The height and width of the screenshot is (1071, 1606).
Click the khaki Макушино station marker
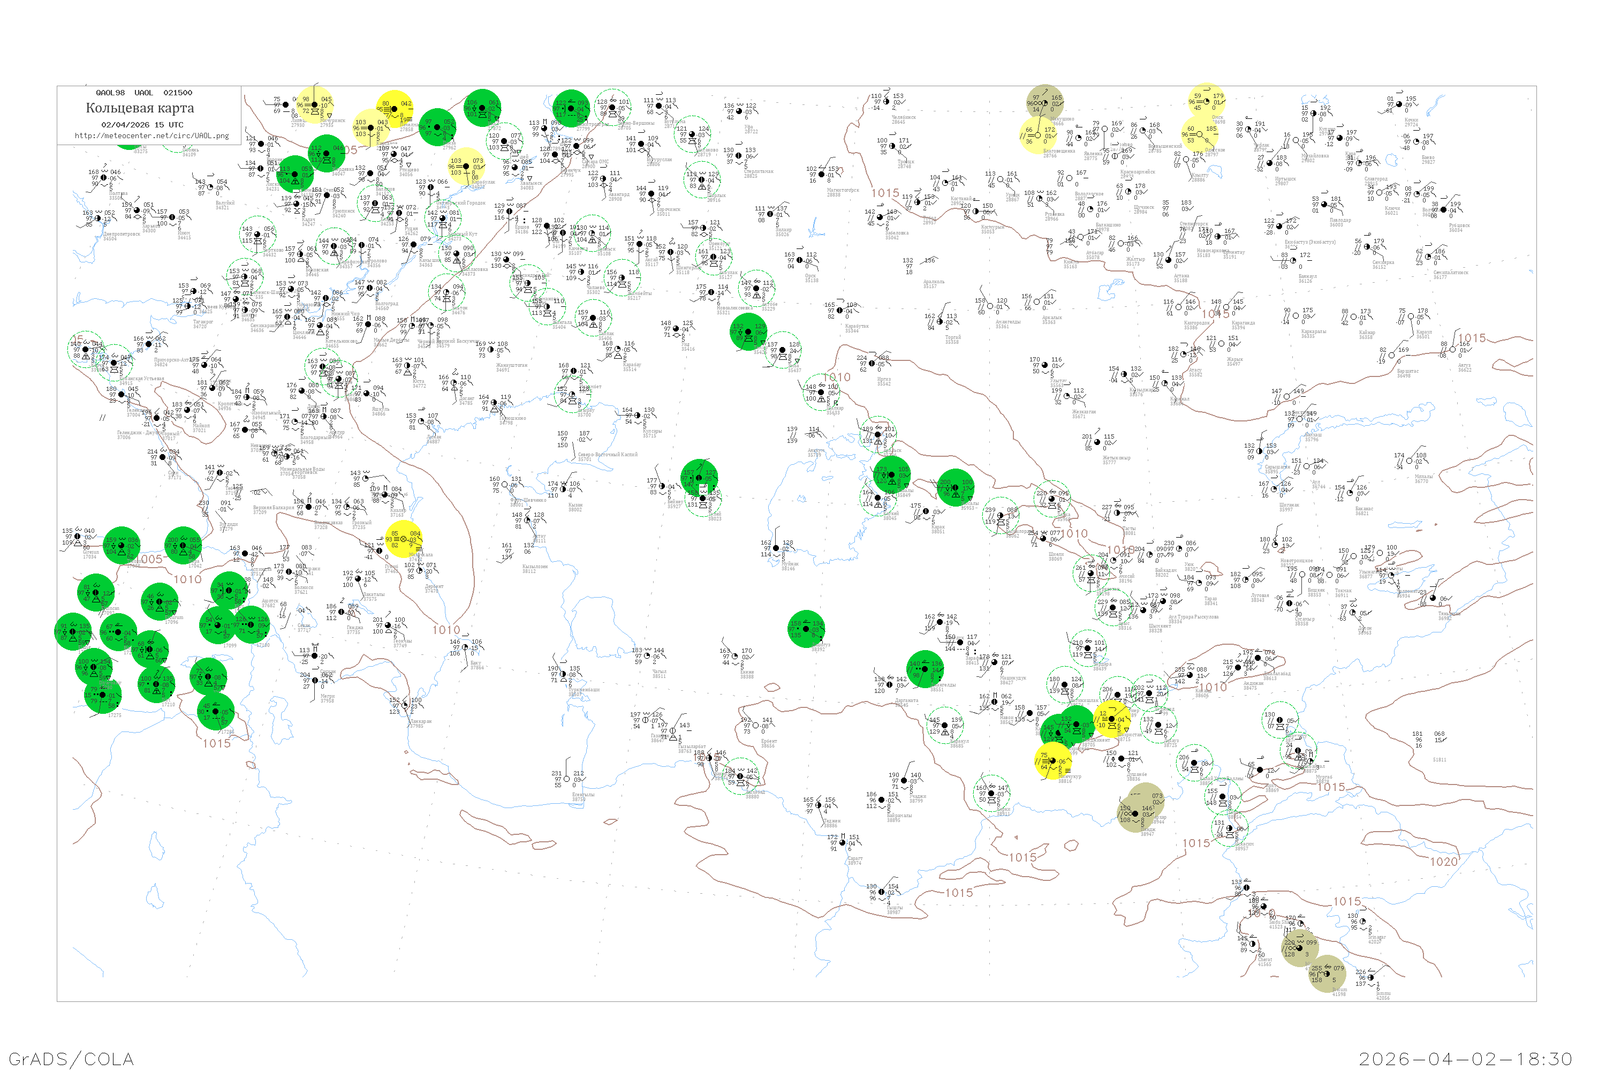point(1044,103)
